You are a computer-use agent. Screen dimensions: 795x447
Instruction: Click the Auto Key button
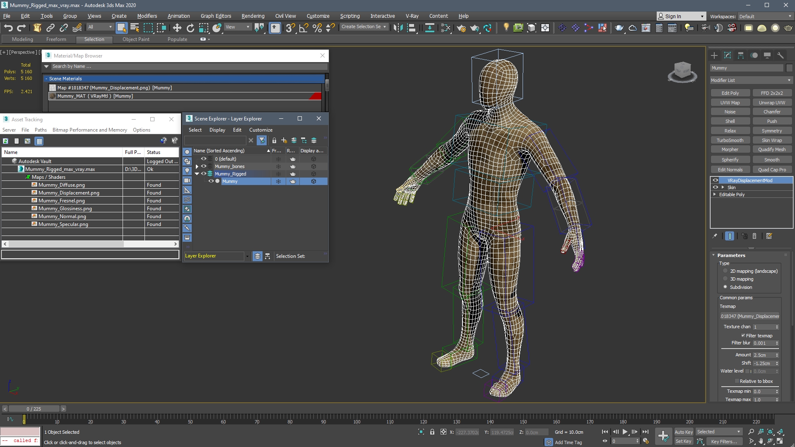684,432
